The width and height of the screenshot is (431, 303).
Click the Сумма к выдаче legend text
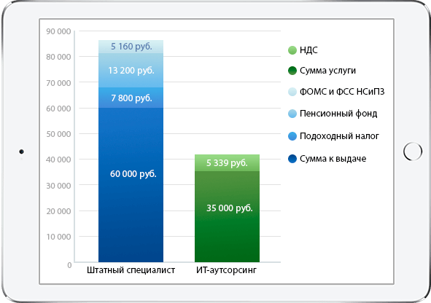pos(333,159)
